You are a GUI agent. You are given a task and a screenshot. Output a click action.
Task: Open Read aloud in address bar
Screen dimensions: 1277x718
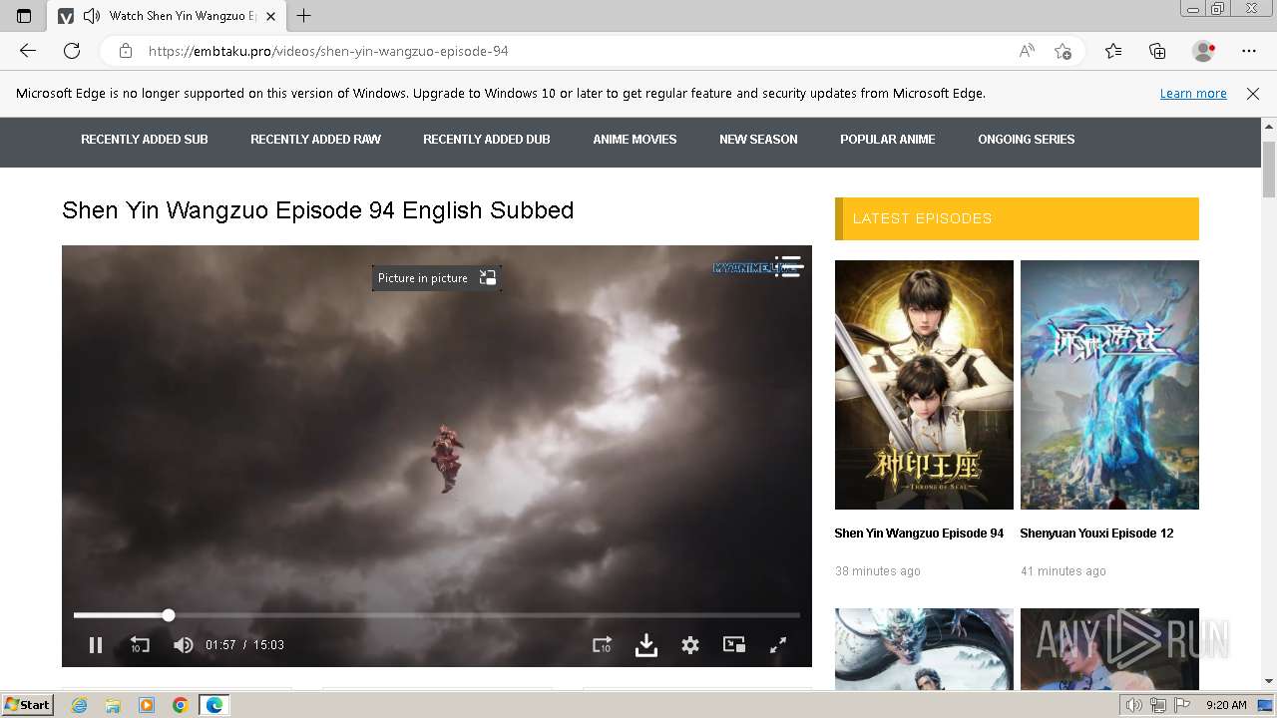coord(1027,51)
